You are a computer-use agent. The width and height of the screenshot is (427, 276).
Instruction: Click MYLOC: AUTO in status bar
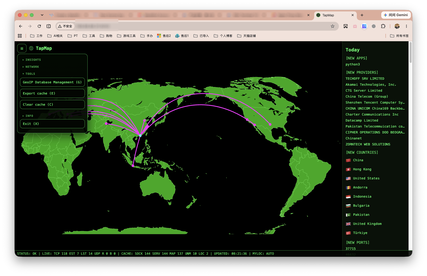pos(263,254)
